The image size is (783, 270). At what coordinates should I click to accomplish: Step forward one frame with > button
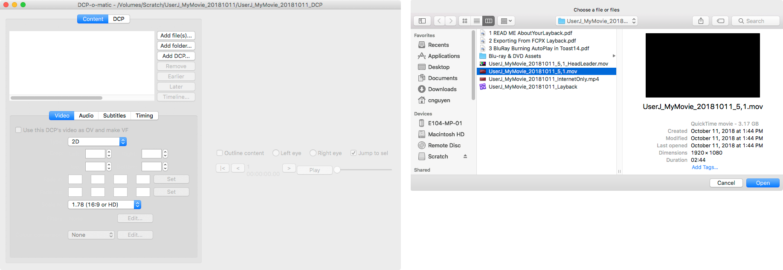289,168
